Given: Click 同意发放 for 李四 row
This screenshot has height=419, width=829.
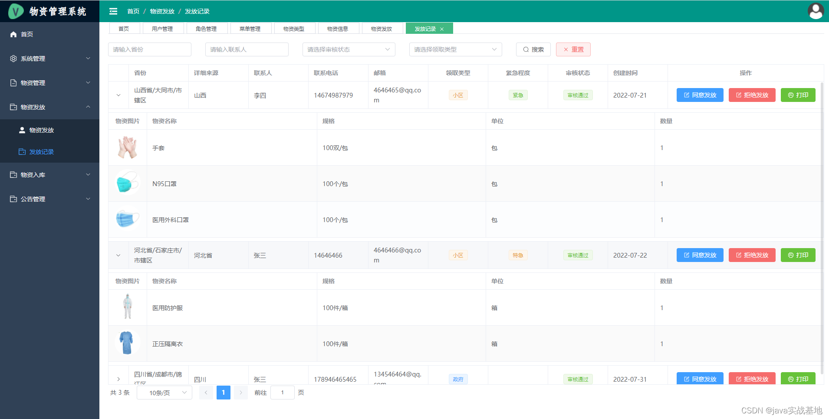Looking at the screenshot, I should click(x=700, y=95).
